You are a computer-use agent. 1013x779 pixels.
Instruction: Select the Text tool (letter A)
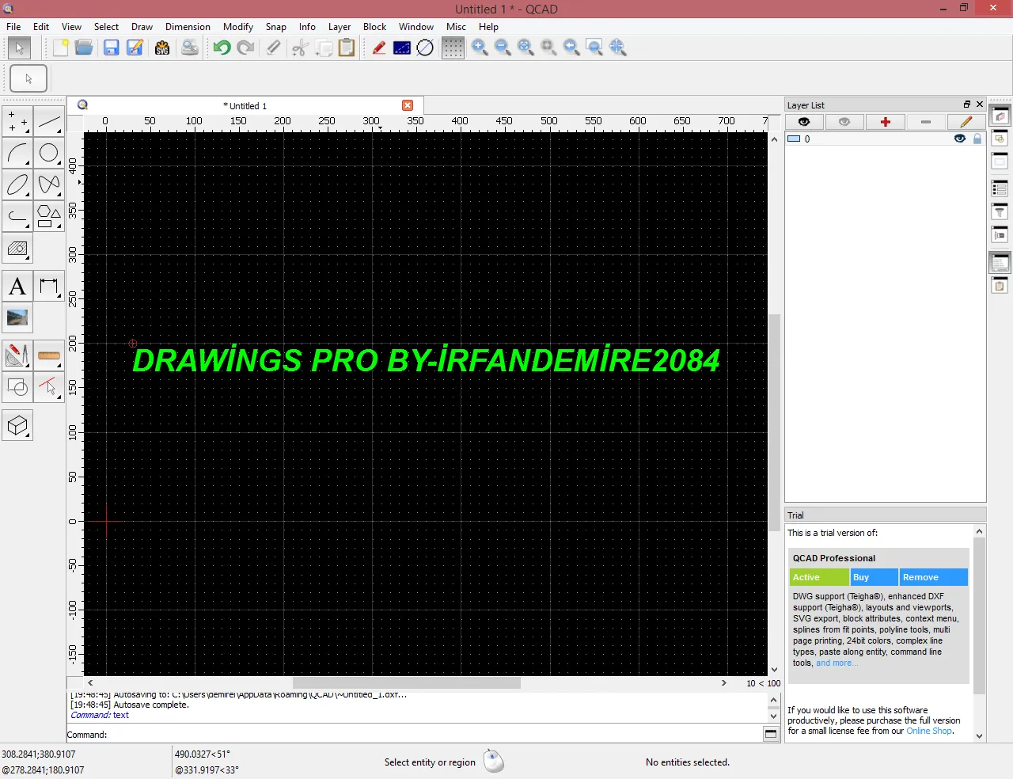[x=17, y=287]
